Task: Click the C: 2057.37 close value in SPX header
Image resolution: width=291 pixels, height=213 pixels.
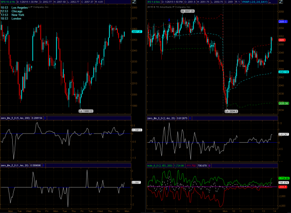Action: pyautogui.click(x=87, y=2)
